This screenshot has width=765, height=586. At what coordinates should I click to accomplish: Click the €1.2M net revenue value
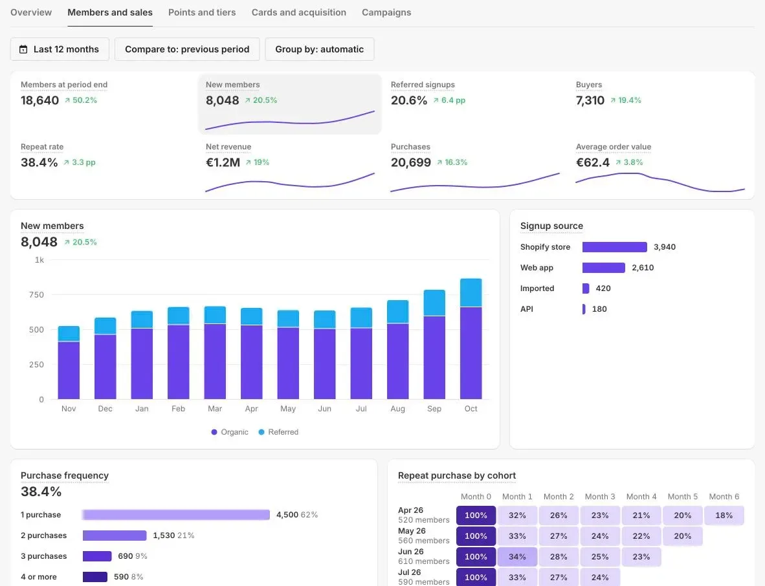coord(223,162)
